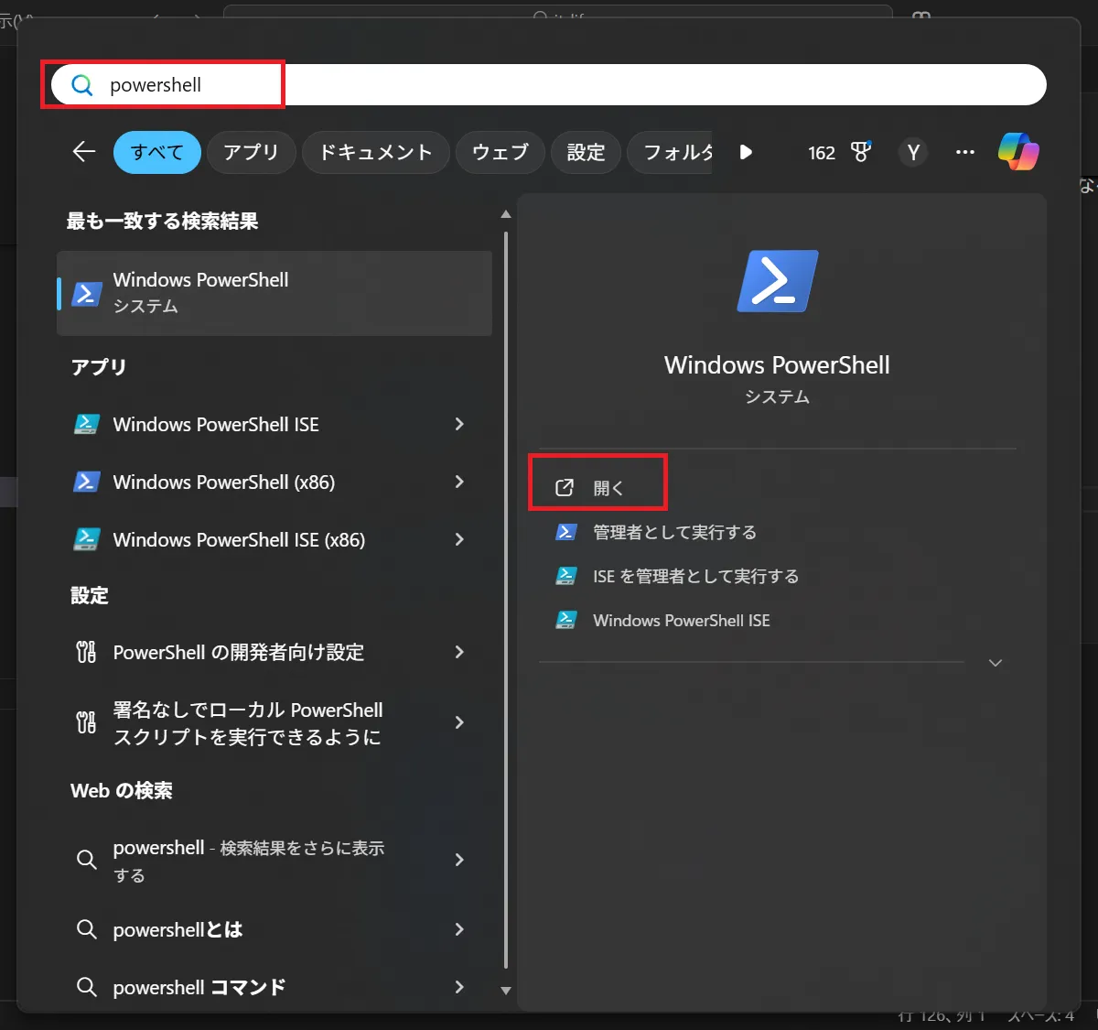Click the icon beside Windows PowerShell ISE action
This screenshot has width=1098, height=1030.
click(x=566, y=620)
